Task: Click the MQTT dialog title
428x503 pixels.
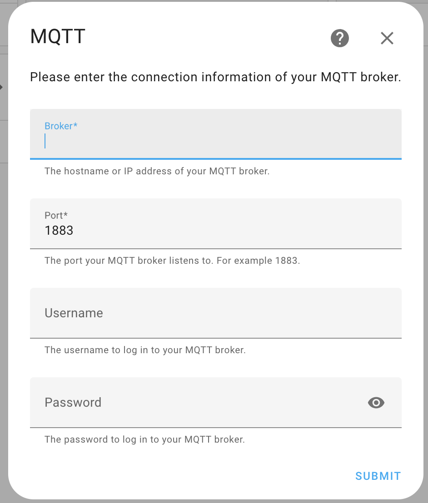Action: 58,36
